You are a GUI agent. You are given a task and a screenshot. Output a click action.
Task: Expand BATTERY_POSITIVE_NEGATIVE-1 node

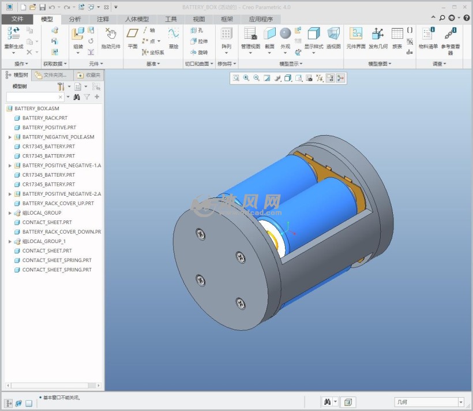[x=10, y=166]
